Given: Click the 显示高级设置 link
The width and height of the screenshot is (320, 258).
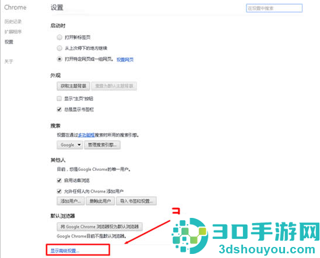Looking at the screenshot, I should pos(65,250).
